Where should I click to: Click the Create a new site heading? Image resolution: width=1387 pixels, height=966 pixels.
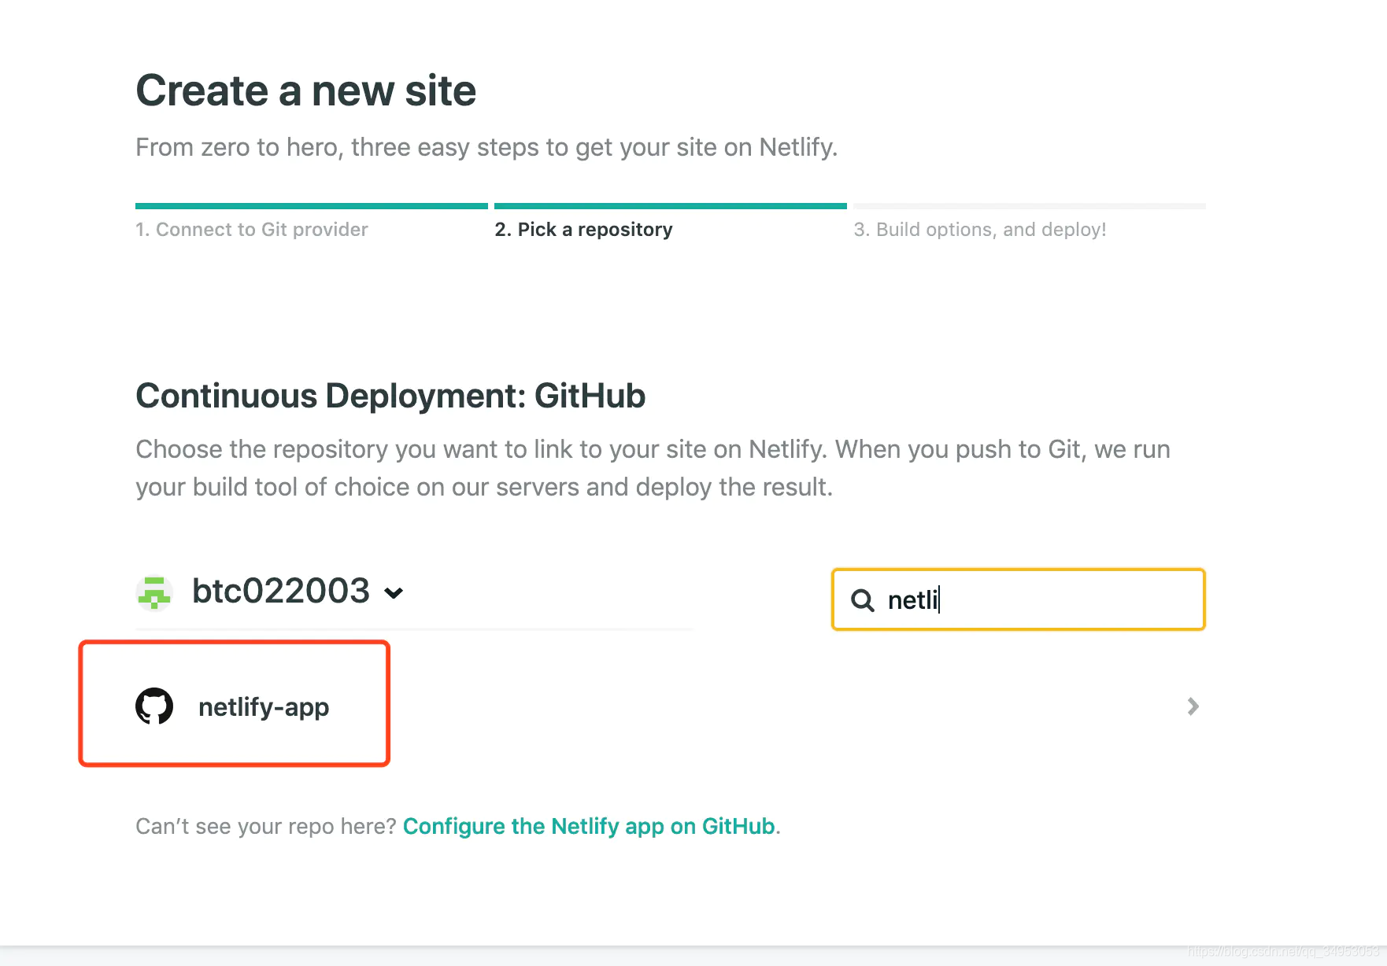point(306,90)
